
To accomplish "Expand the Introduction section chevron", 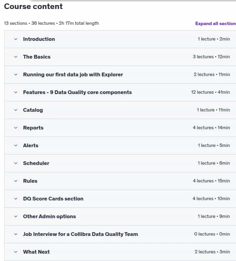I will tap(16, 39).
